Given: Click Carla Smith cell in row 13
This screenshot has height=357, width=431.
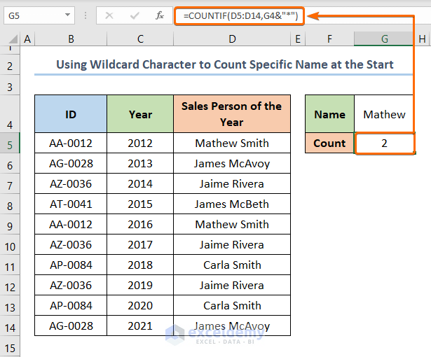Looking at the screenshot, I should click(x=232, y=306).
